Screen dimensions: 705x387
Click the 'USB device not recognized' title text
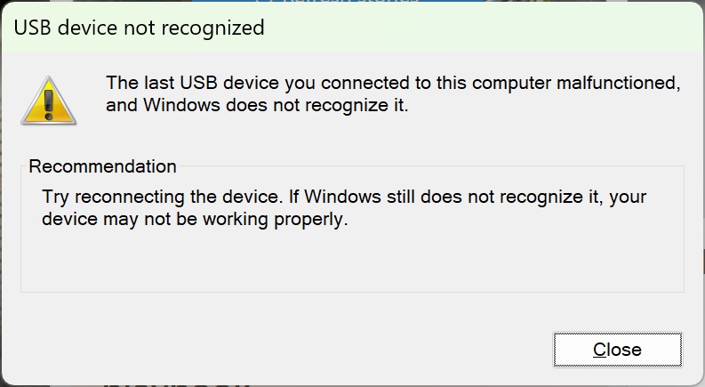[139, 28]
